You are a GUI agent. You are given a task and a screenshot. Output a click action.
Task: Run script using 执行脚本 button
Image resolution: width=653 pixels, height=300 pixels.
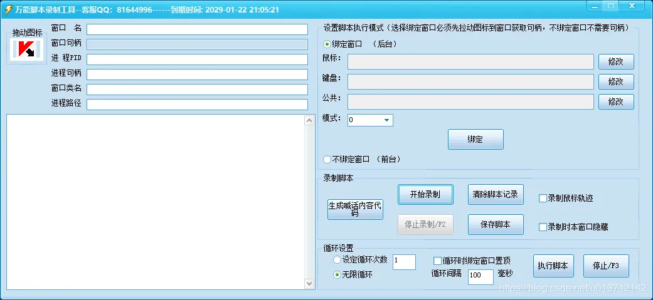553,266
